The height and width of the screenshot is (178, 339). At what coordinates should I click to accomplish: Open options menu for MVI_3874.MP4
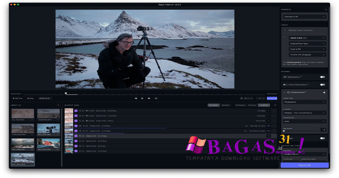point(58,135)
